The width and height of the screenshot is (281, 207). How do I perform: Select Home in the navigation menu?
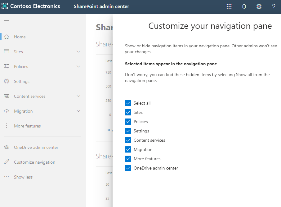tap(20, 37)
